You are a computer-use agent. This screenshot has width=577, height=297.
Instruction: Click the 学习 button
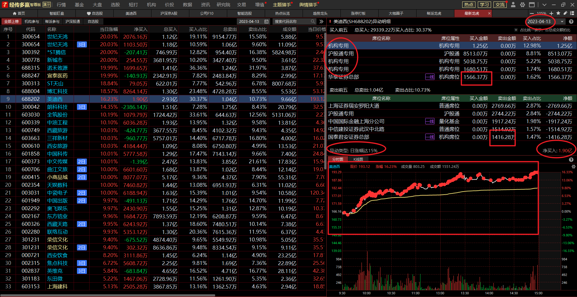point(484,5)
